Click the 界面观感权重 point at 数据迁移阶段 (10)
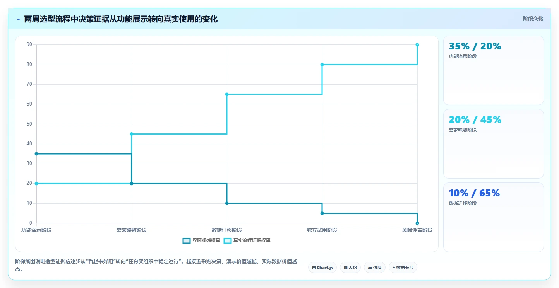The width and height of the screenshot is (559, 288). point(227,203)
